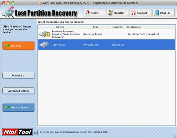Click the '298.09 GB' capacity cell
The width and height of the screenshot is (177, 138).
(118, 45)
